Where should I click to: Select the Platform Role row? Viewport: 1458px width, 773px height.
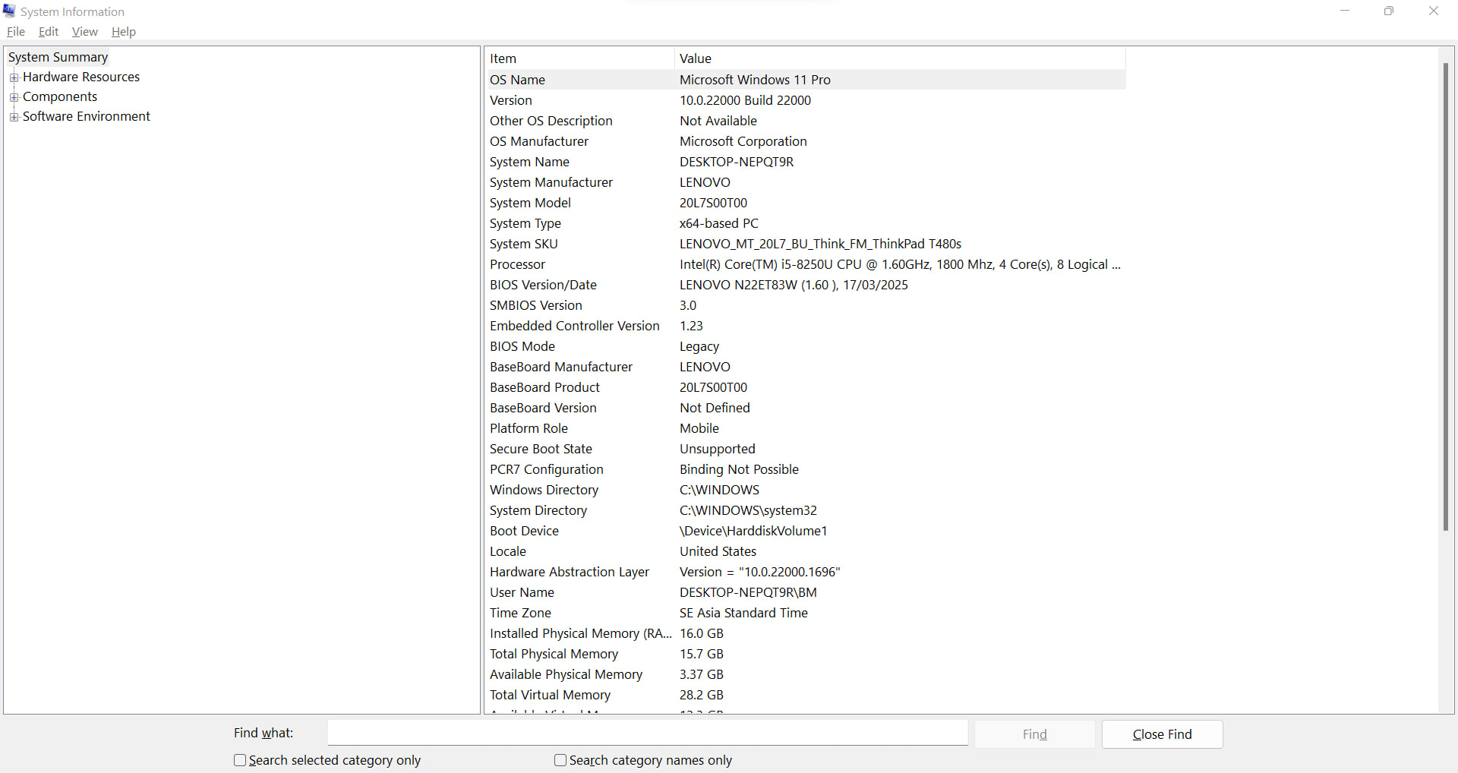tap(806, 428)
